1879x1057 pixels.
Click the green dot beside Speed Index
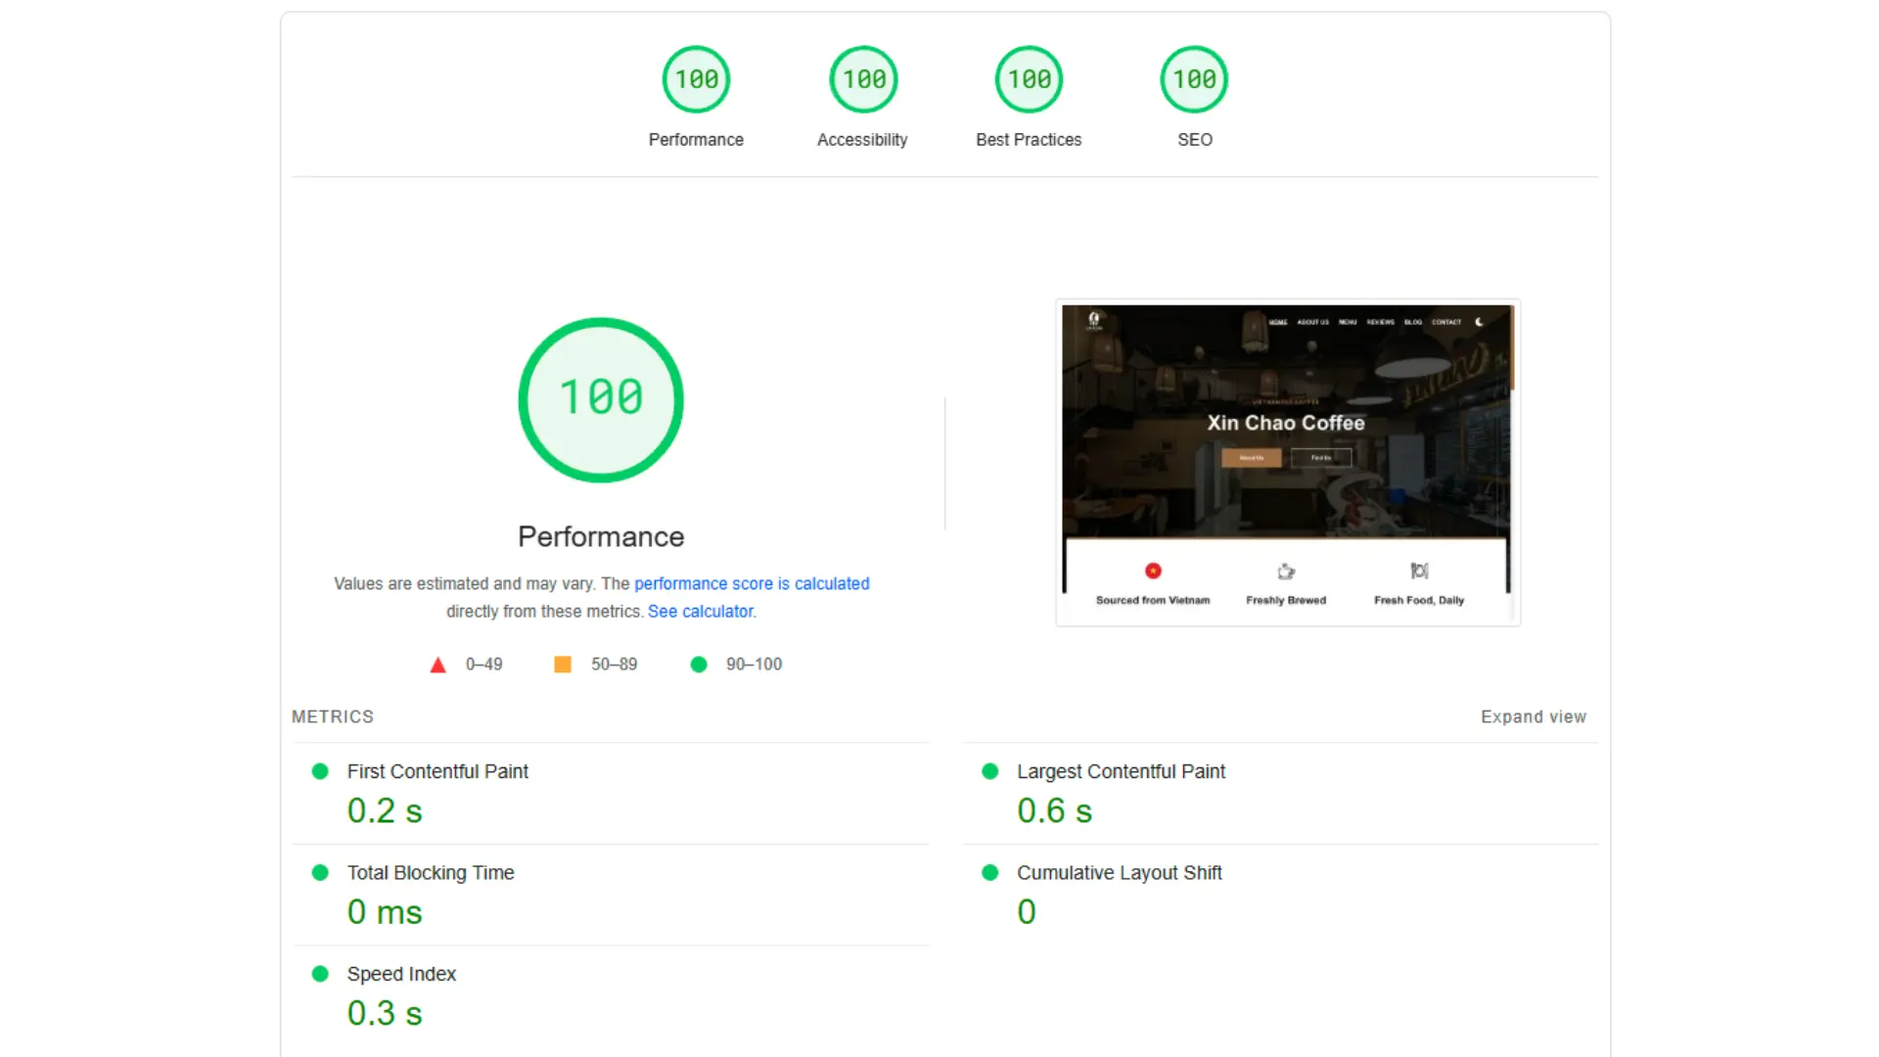(320, 974)
